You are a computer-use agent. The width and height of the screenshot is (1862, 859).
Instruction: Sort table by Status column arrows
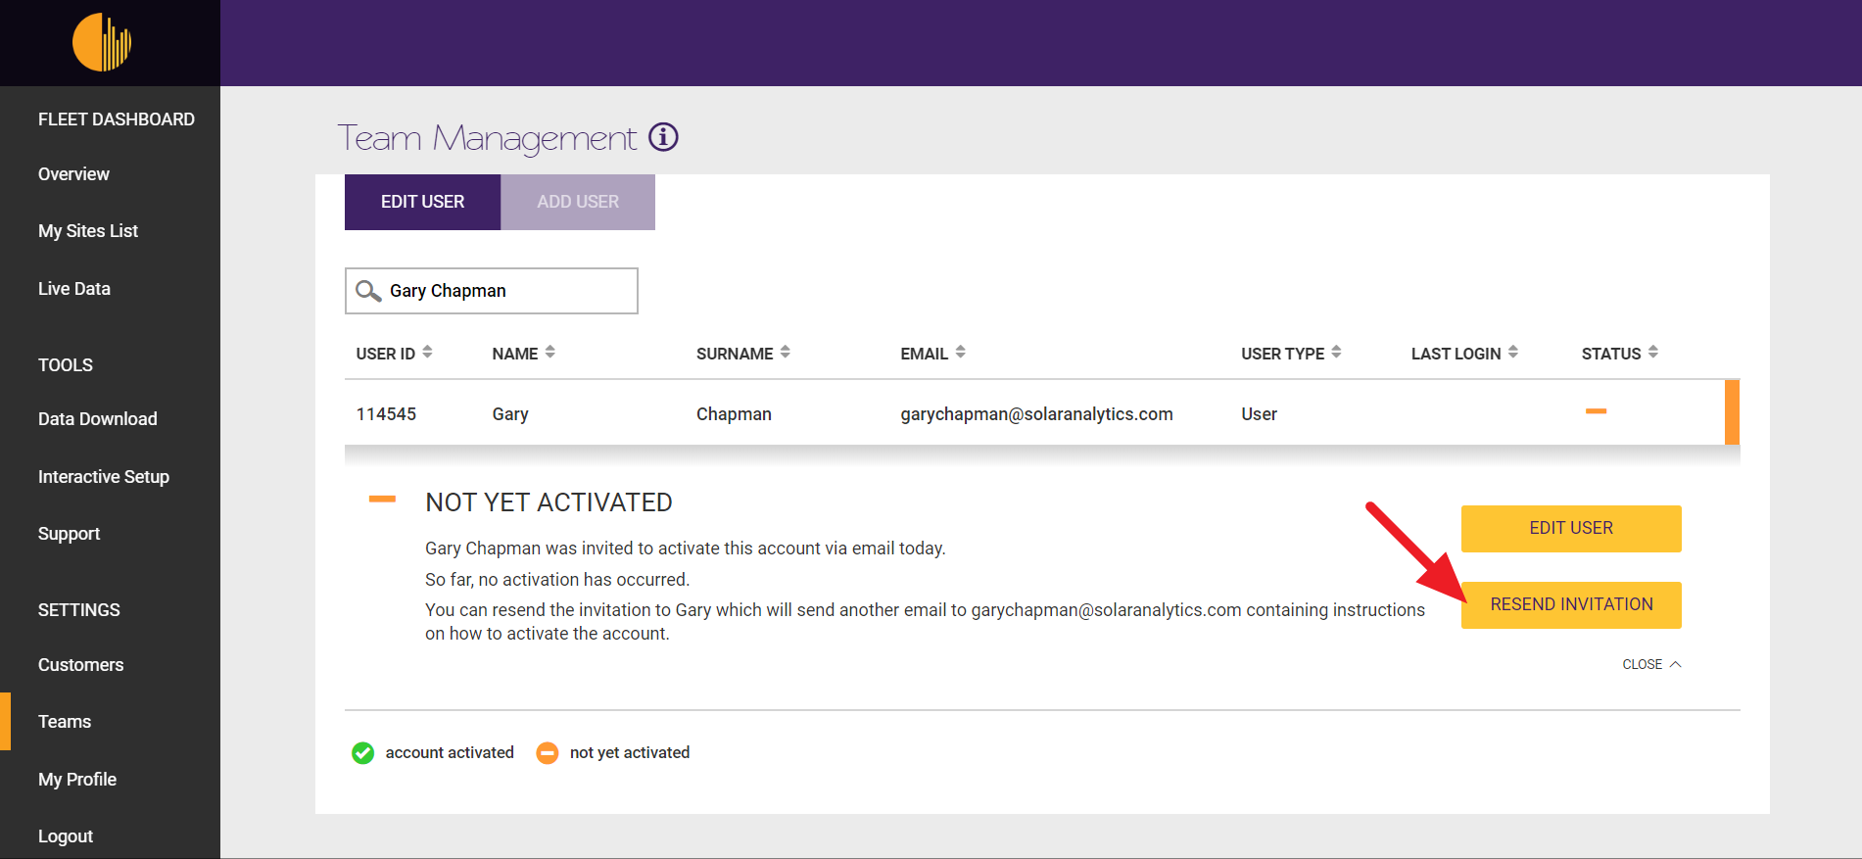tap(1653, 353)
